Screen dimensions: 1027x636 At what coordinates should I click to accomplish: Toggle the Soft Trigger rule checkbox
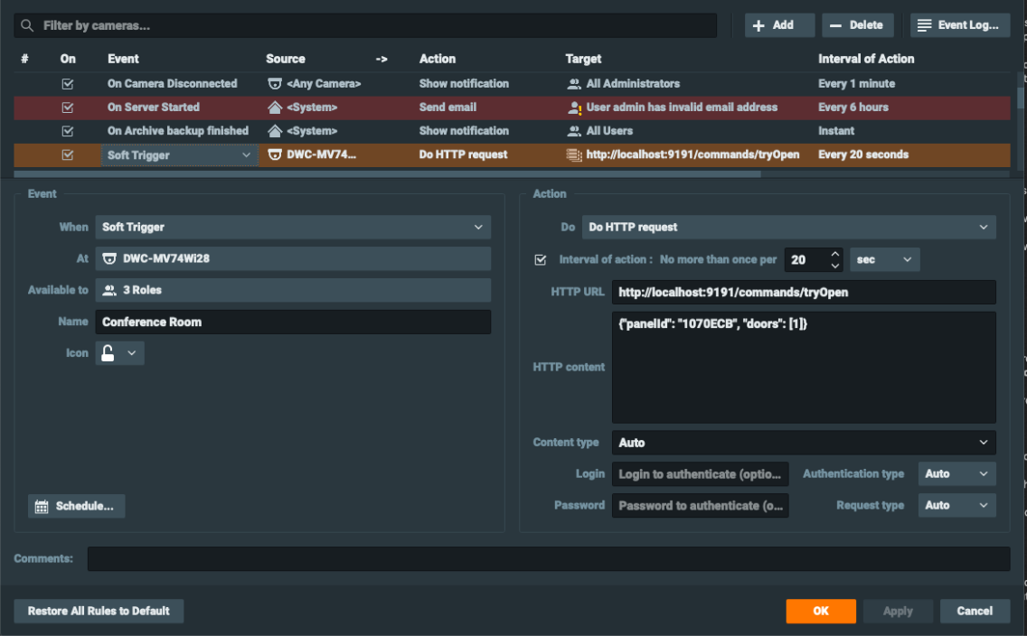(68, 155)
